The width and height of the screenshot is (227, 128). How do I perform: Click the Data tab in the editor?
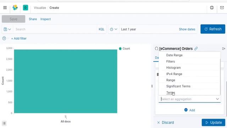157,58
